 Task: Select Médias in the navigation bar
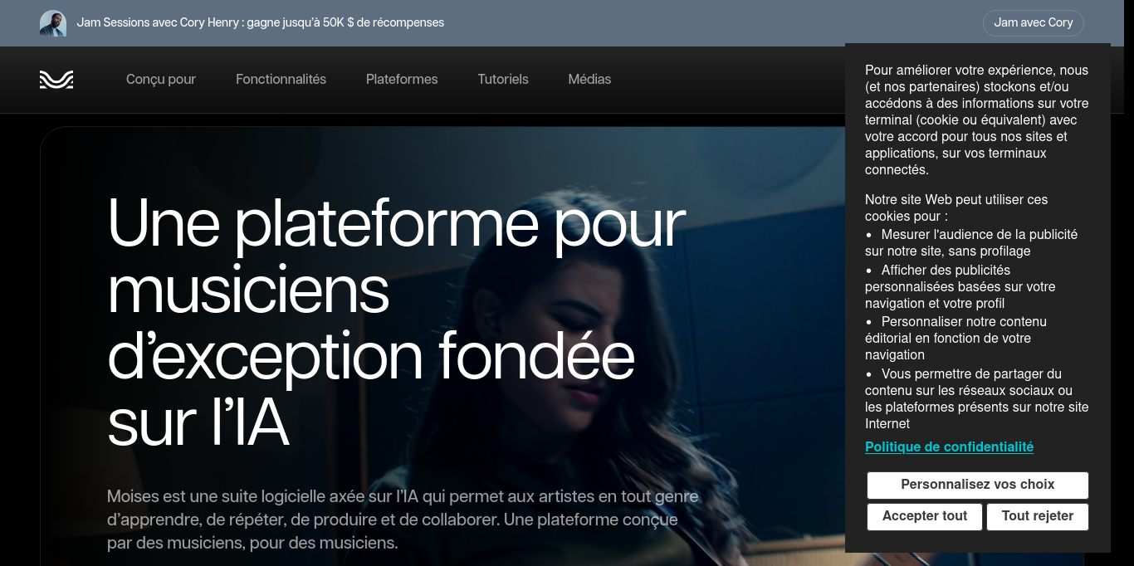point(589,80)
